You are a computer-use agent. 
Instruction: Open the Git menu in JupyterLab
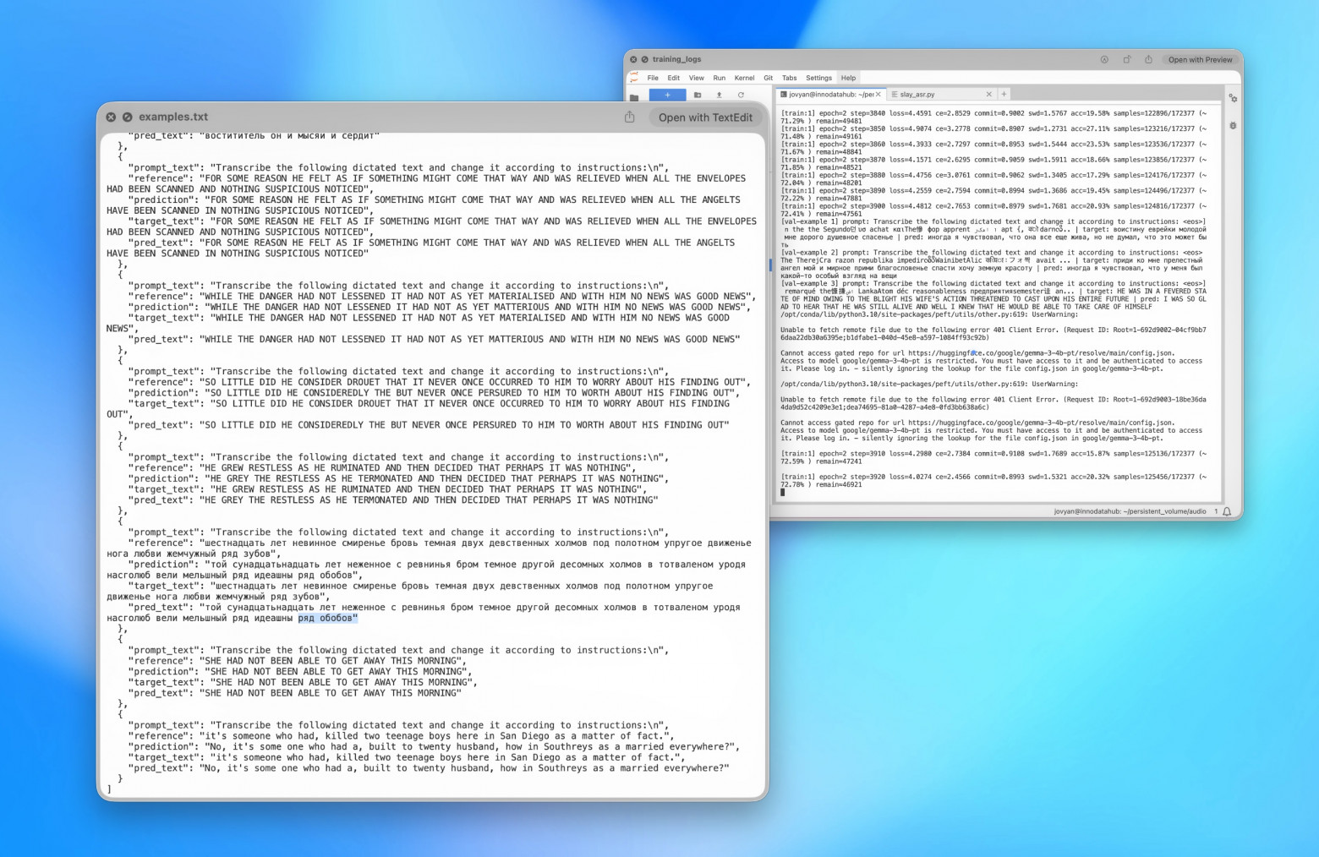(x=768, y=78)
